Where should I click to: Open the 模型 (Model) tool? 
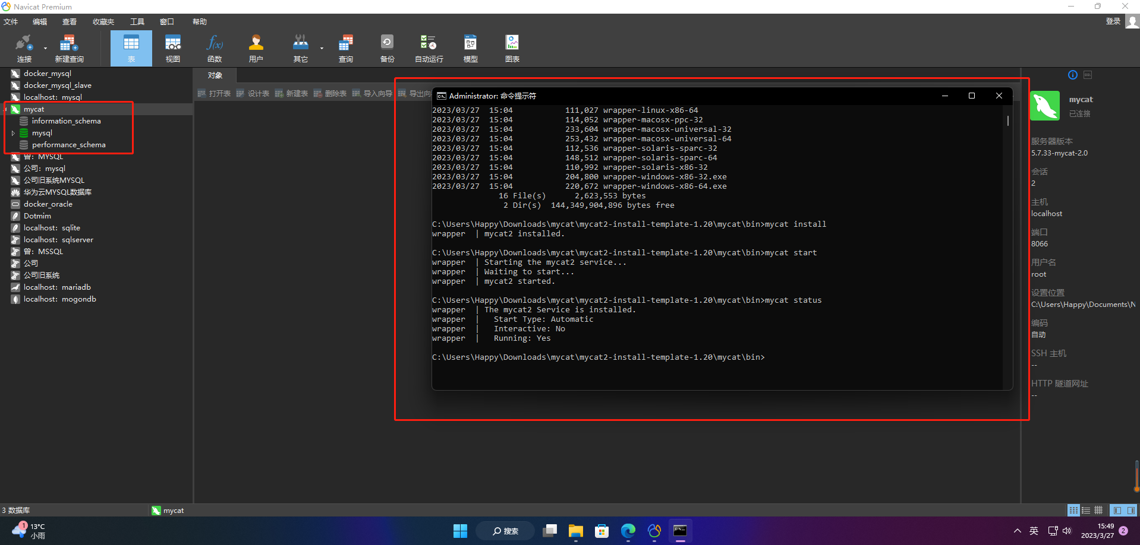pos(471,48)
